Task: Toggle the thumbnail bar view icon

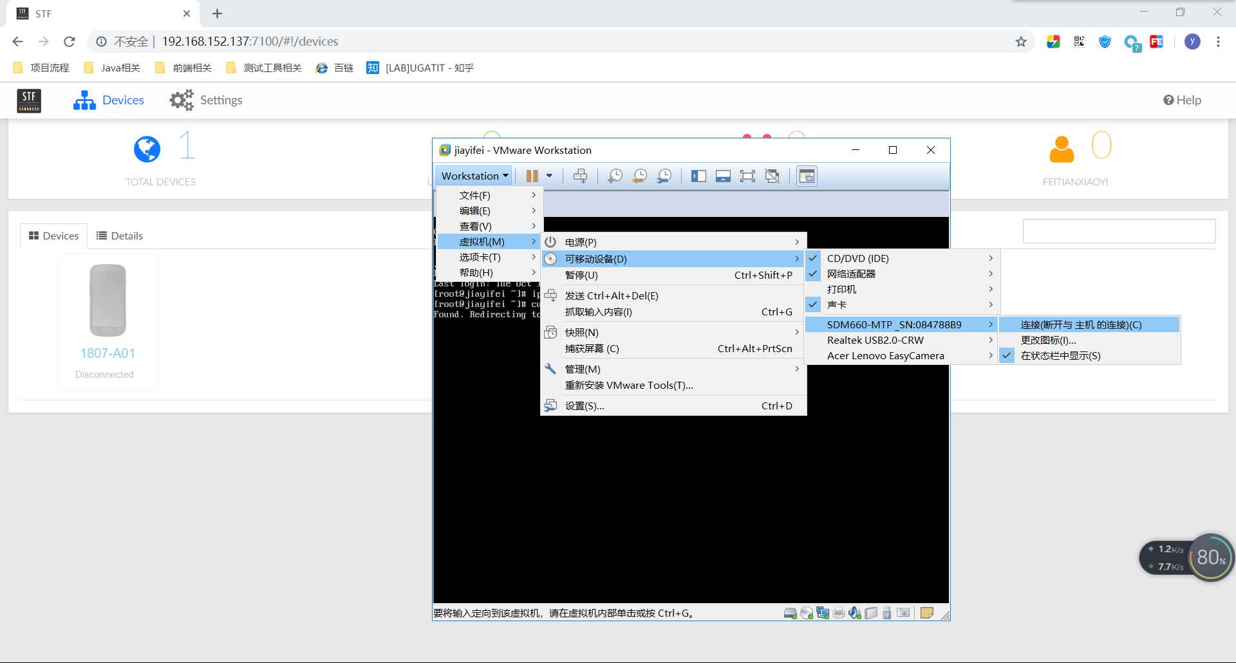Action: point(723,176)
